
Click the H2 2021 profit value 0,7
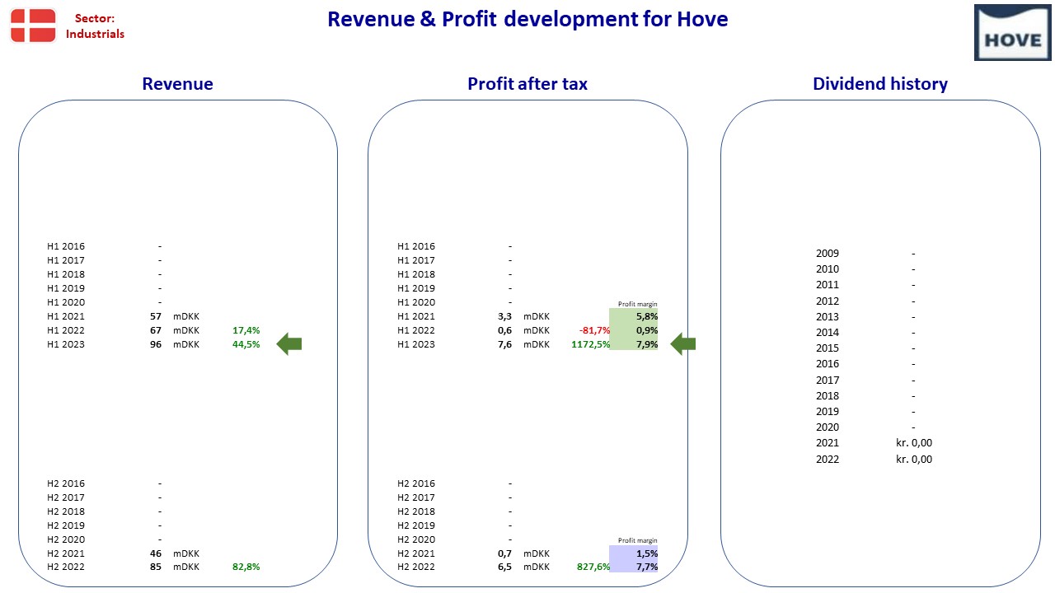tap(505, 553)
